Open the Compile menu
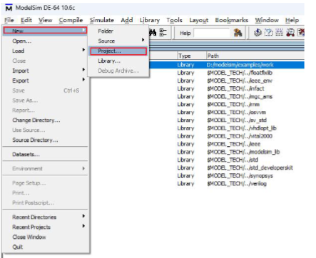This screenshot has width=316, height=258. click(x=71, y=20)
